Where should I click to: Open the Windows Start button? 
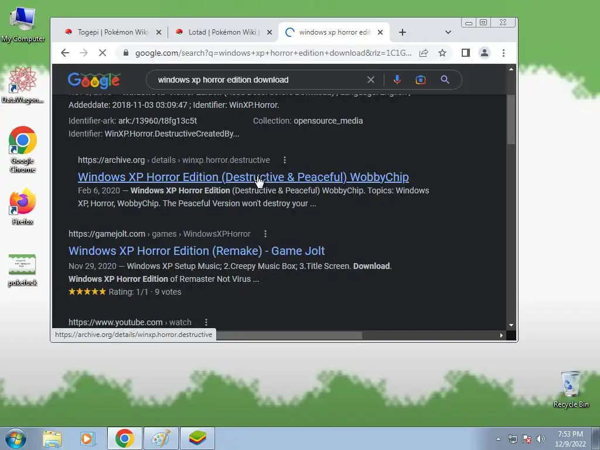16,438
